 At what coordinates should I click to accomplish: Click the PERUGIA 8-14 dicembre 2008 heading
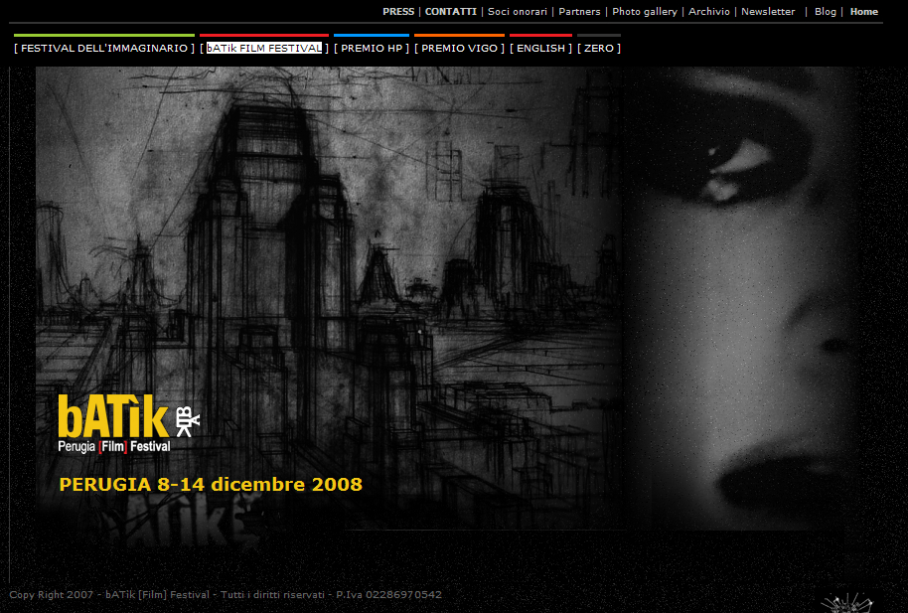(x=211, y=485)
